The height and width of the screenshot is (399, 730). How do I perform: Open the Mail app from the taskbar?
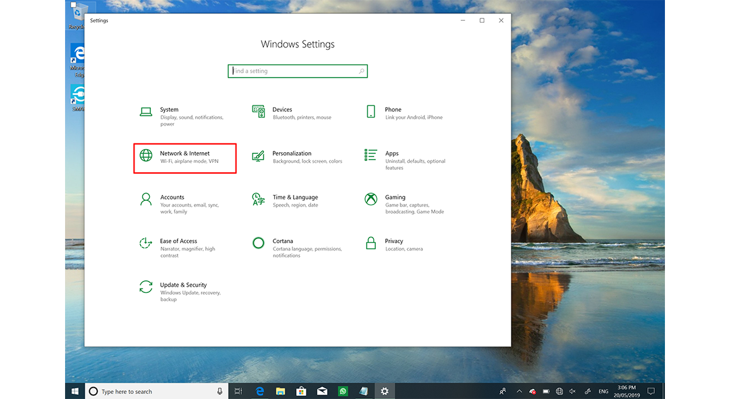point(322,391)
